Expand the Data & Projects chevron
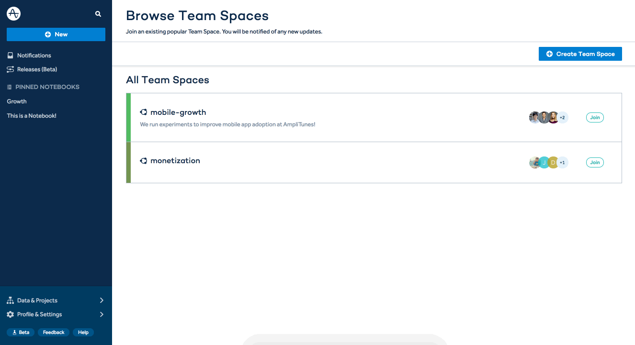Screen dimensions: 635x345 102,300
